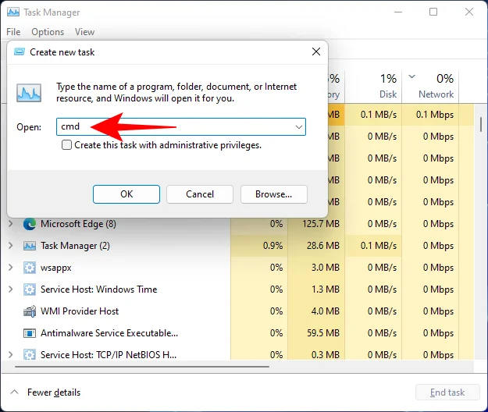Expand the Microsoft Edge (8) process group
This screenshot has height=412, width=488.
tap(11, 224)
